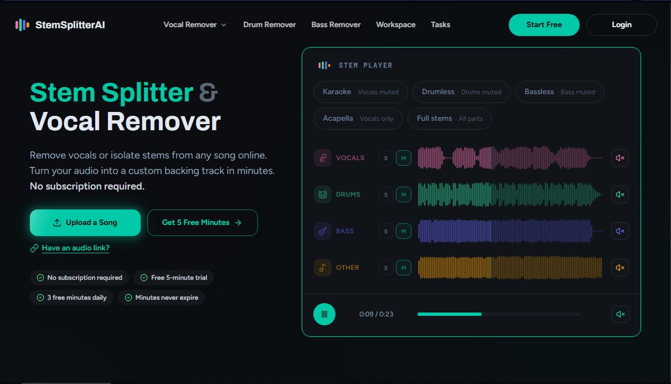Click the DRUMS track label

click(348, 194)
